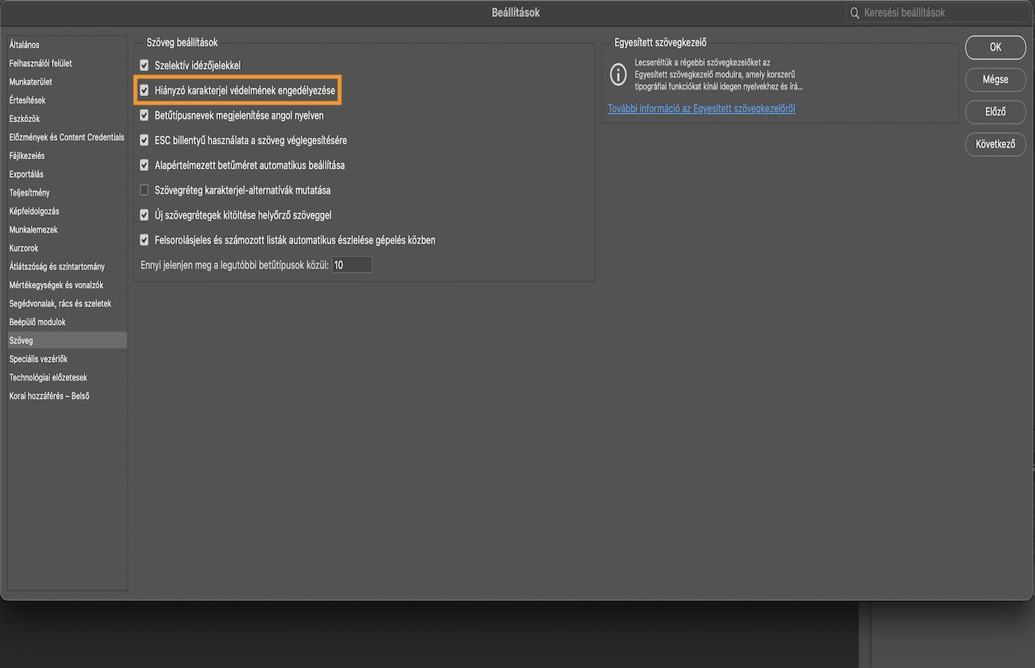Toggle Szelektív idézőjelekkel checkbox

tap(144, 66)
